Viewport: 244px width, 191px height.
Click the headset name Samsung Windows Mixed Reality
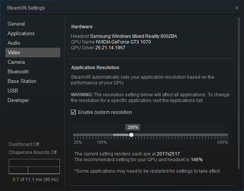point(133,36)
